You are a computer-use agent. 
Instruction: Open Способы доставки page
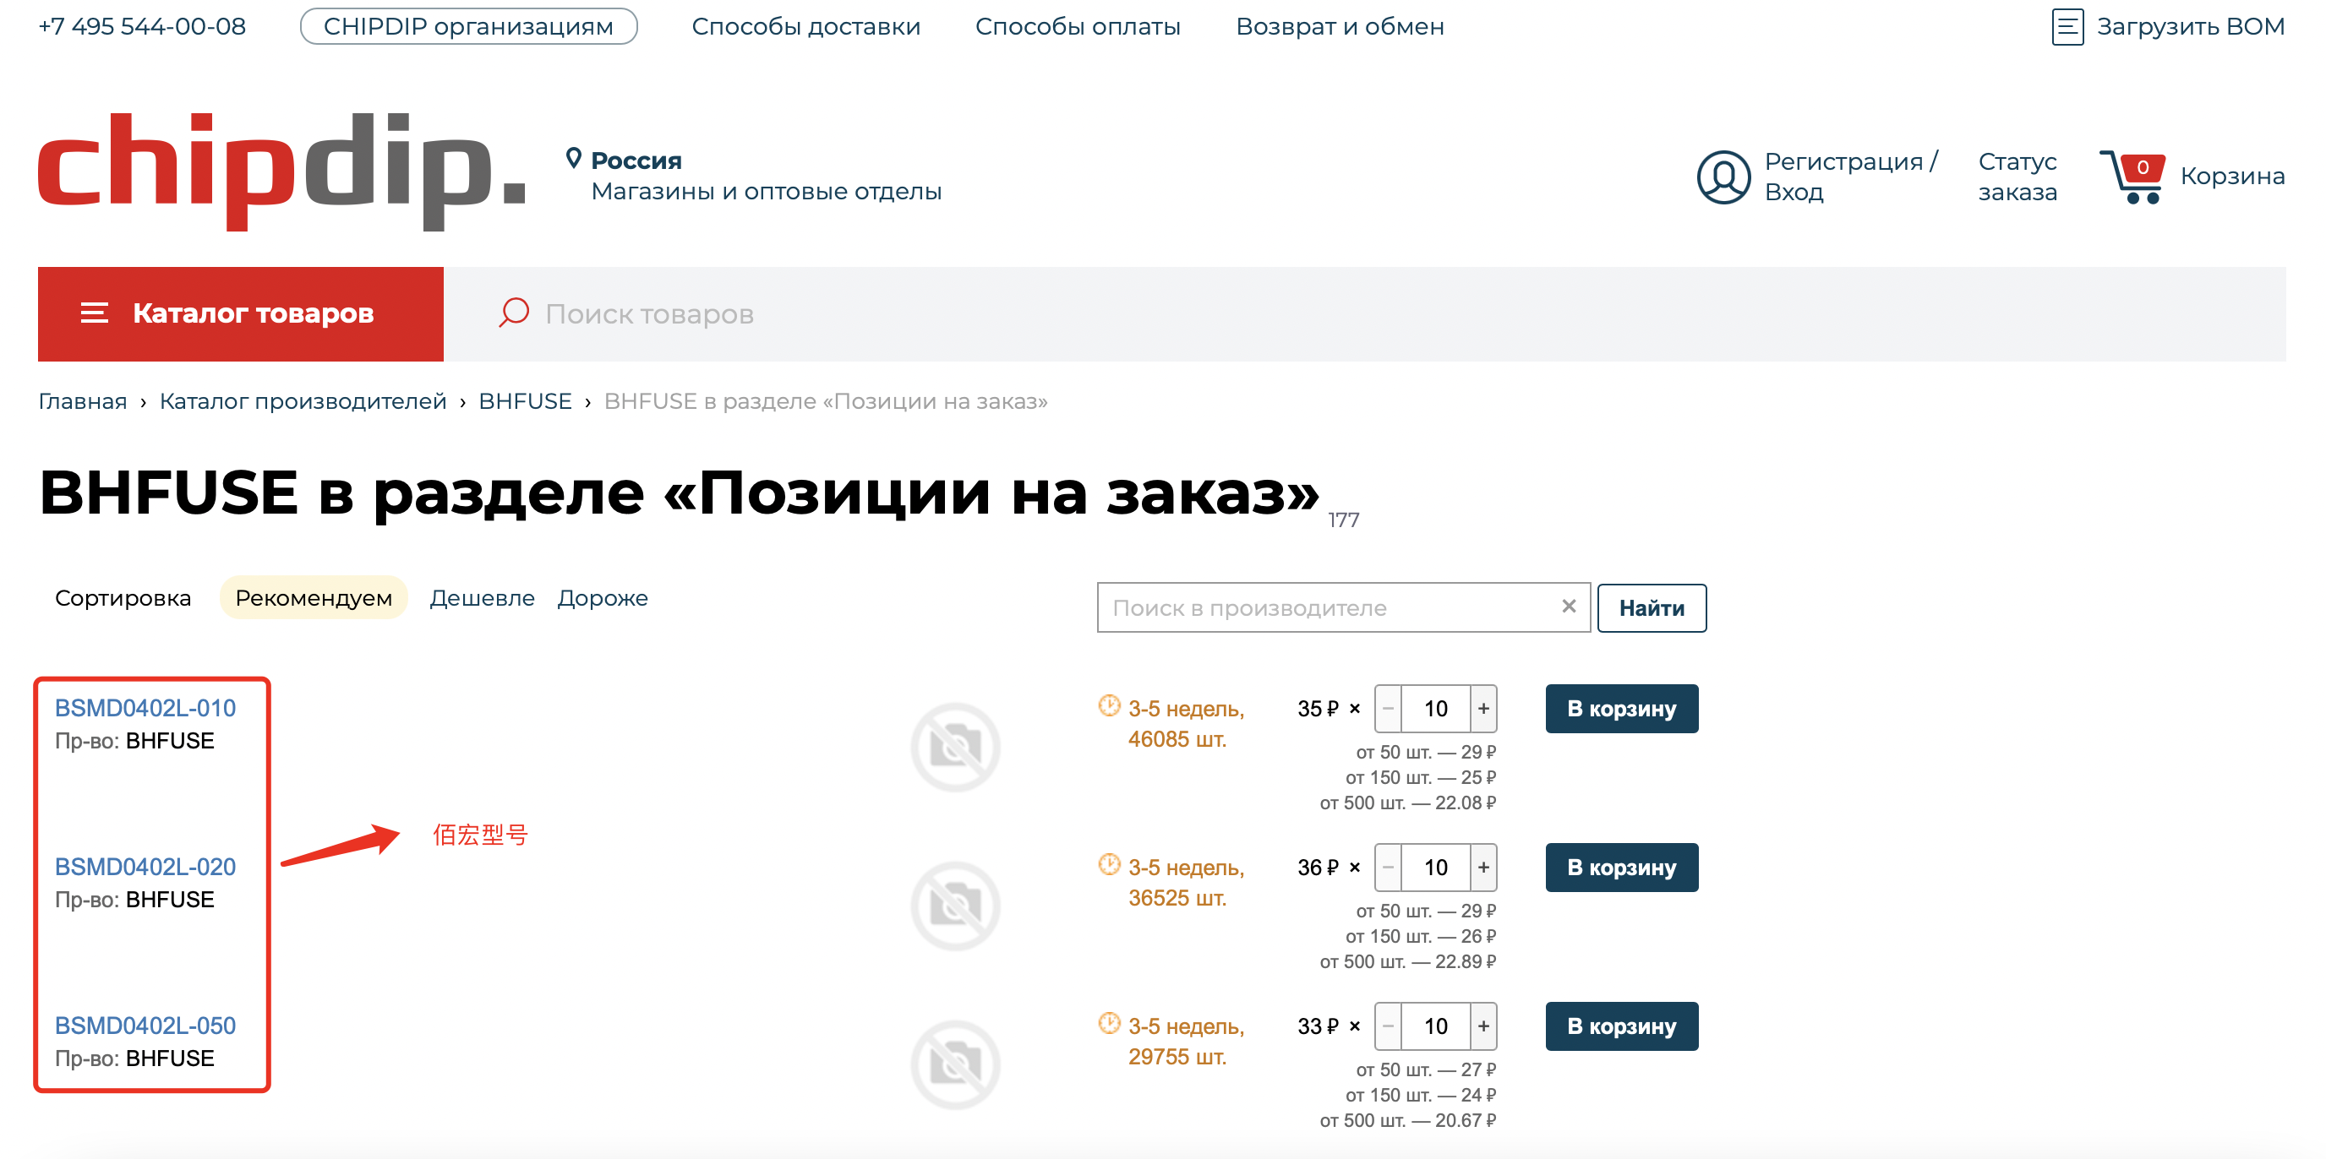[805, 26]
